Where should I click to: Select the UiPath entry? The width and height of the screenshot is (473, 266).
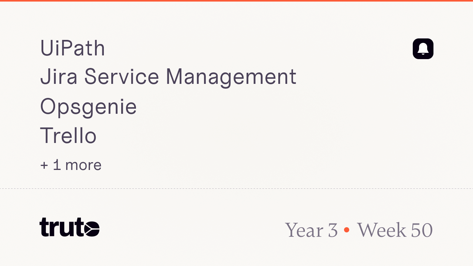click(72, 48)
